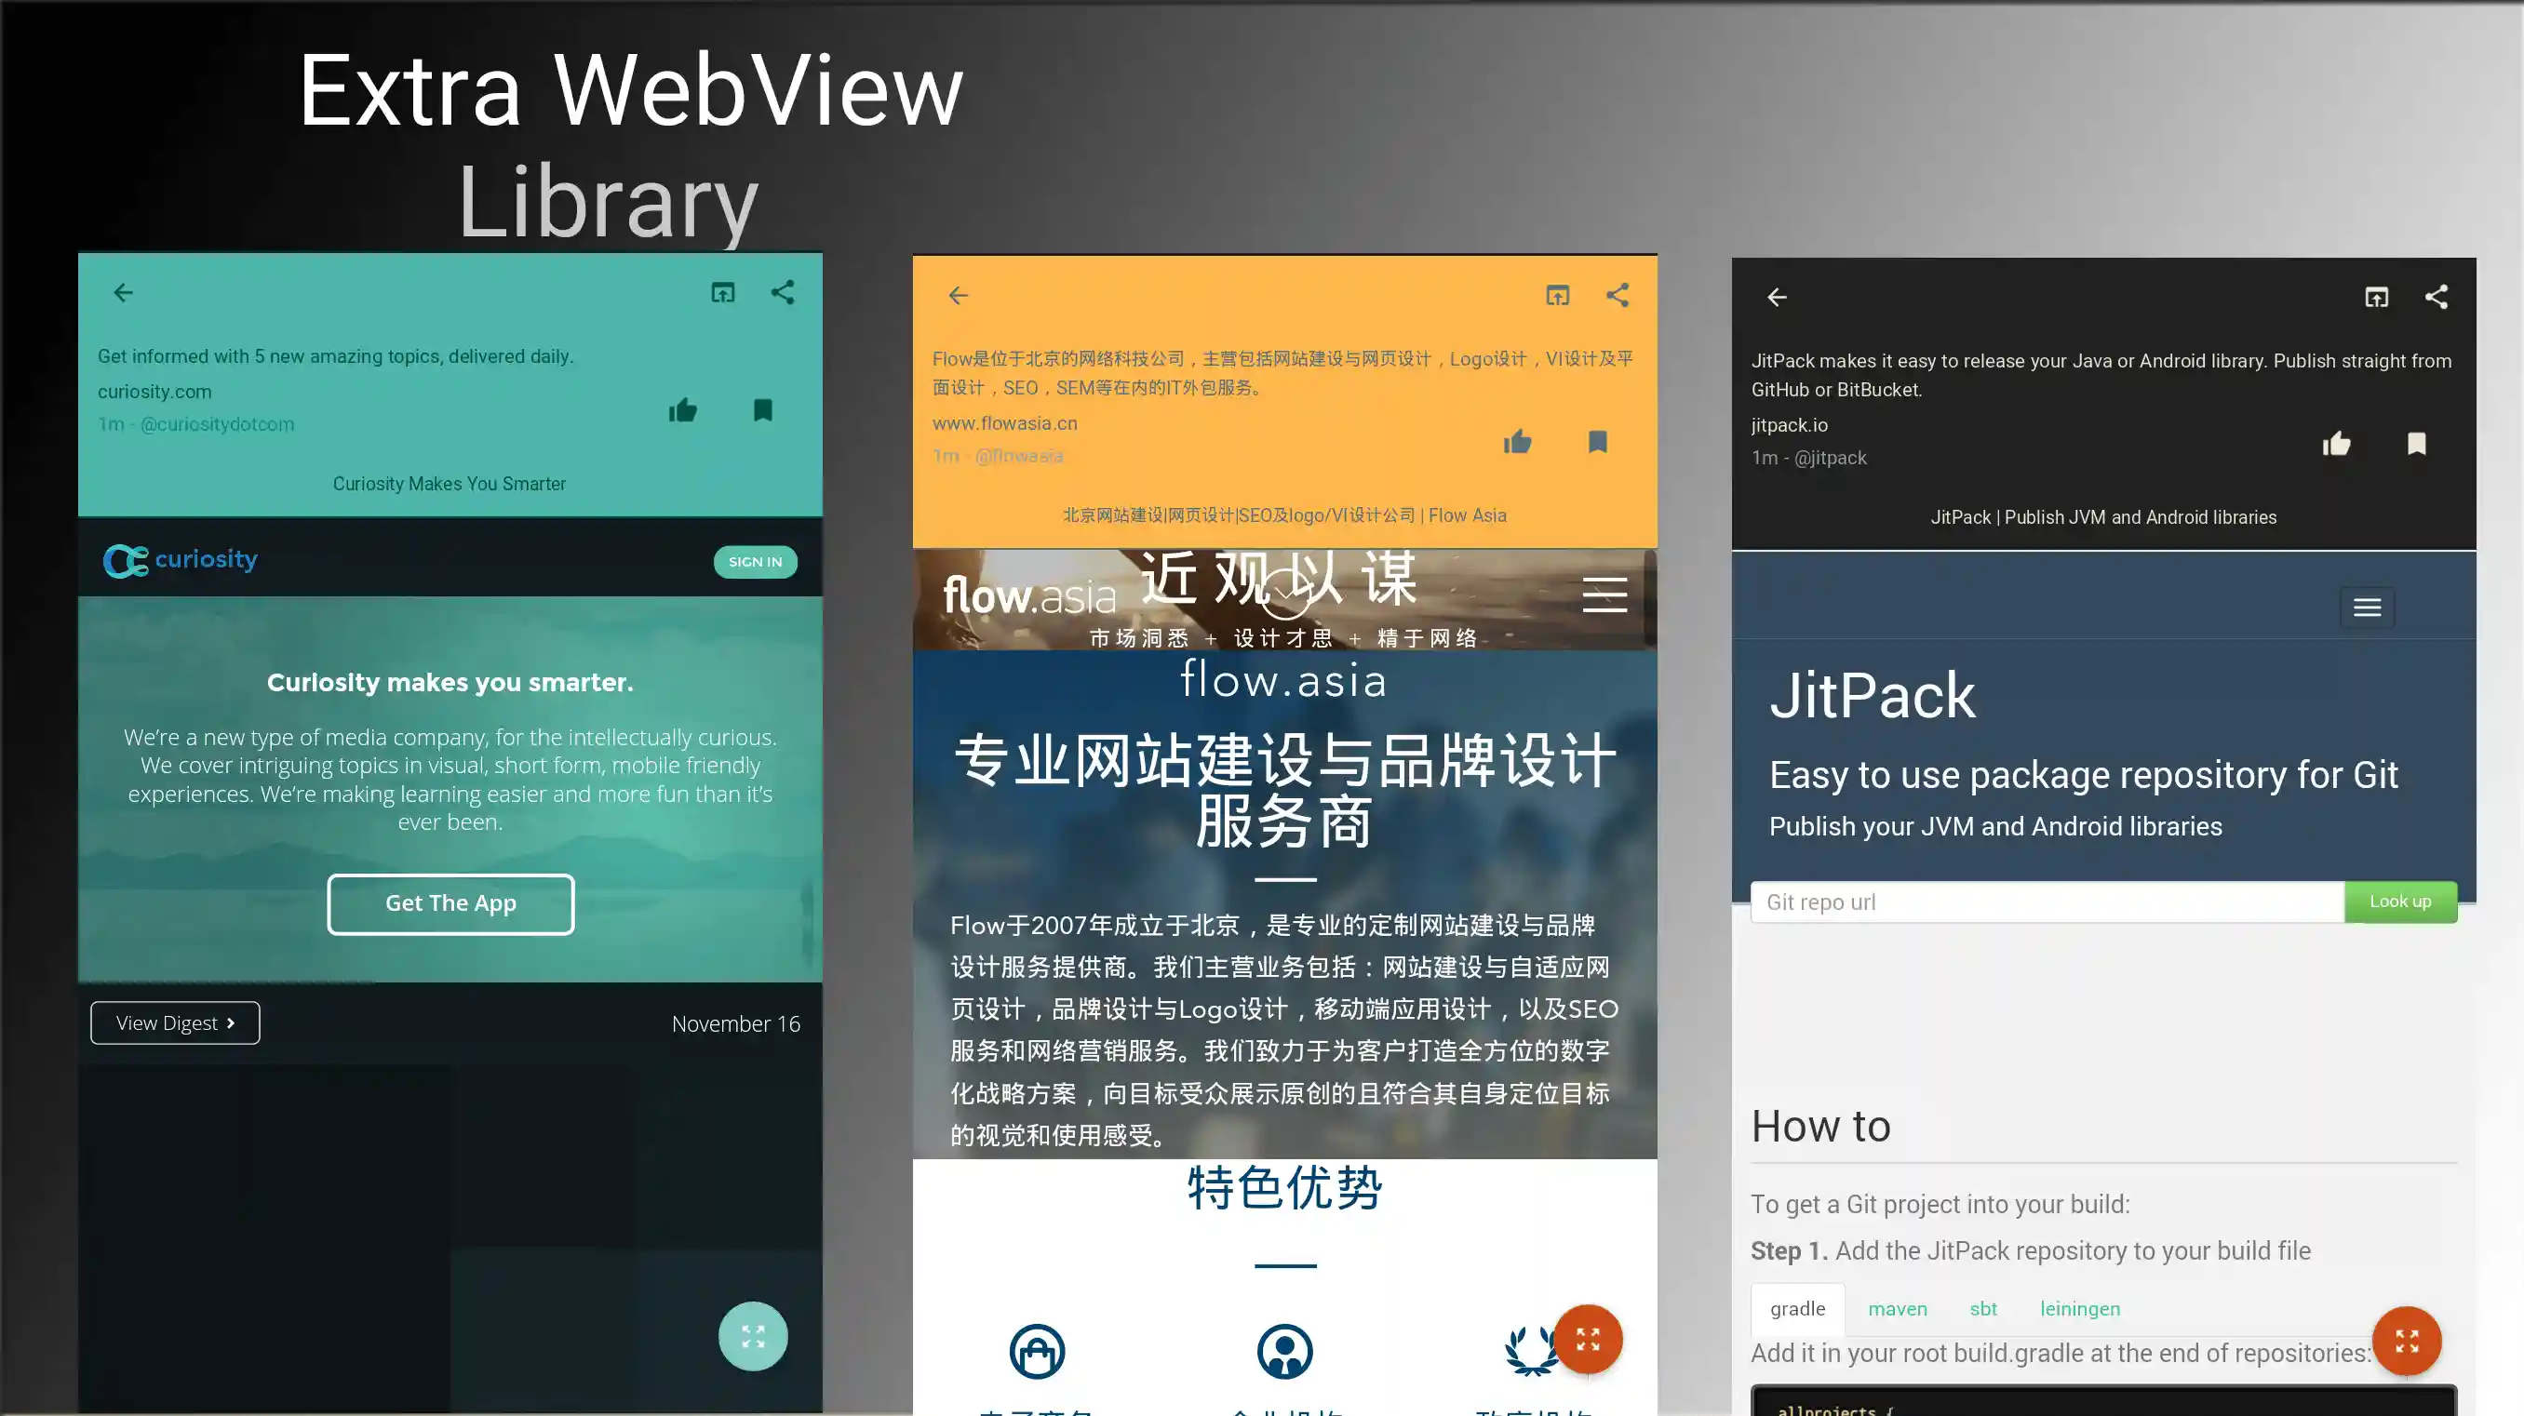The image size is (2524, 1416).
Task: Click the Git repo url field
Action: (2046, 902)
